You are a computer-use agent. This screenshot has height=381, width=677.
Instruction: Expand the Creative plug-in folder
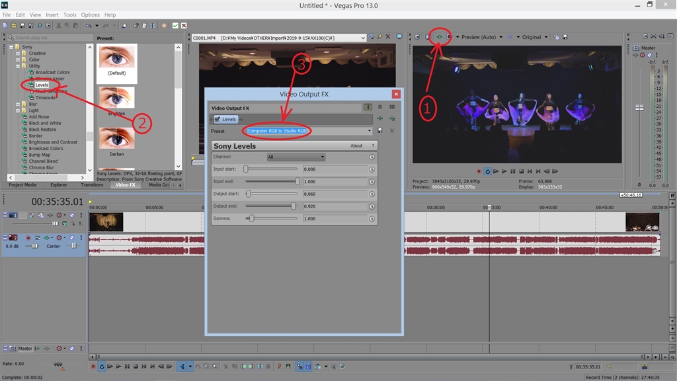click(18, 53)
